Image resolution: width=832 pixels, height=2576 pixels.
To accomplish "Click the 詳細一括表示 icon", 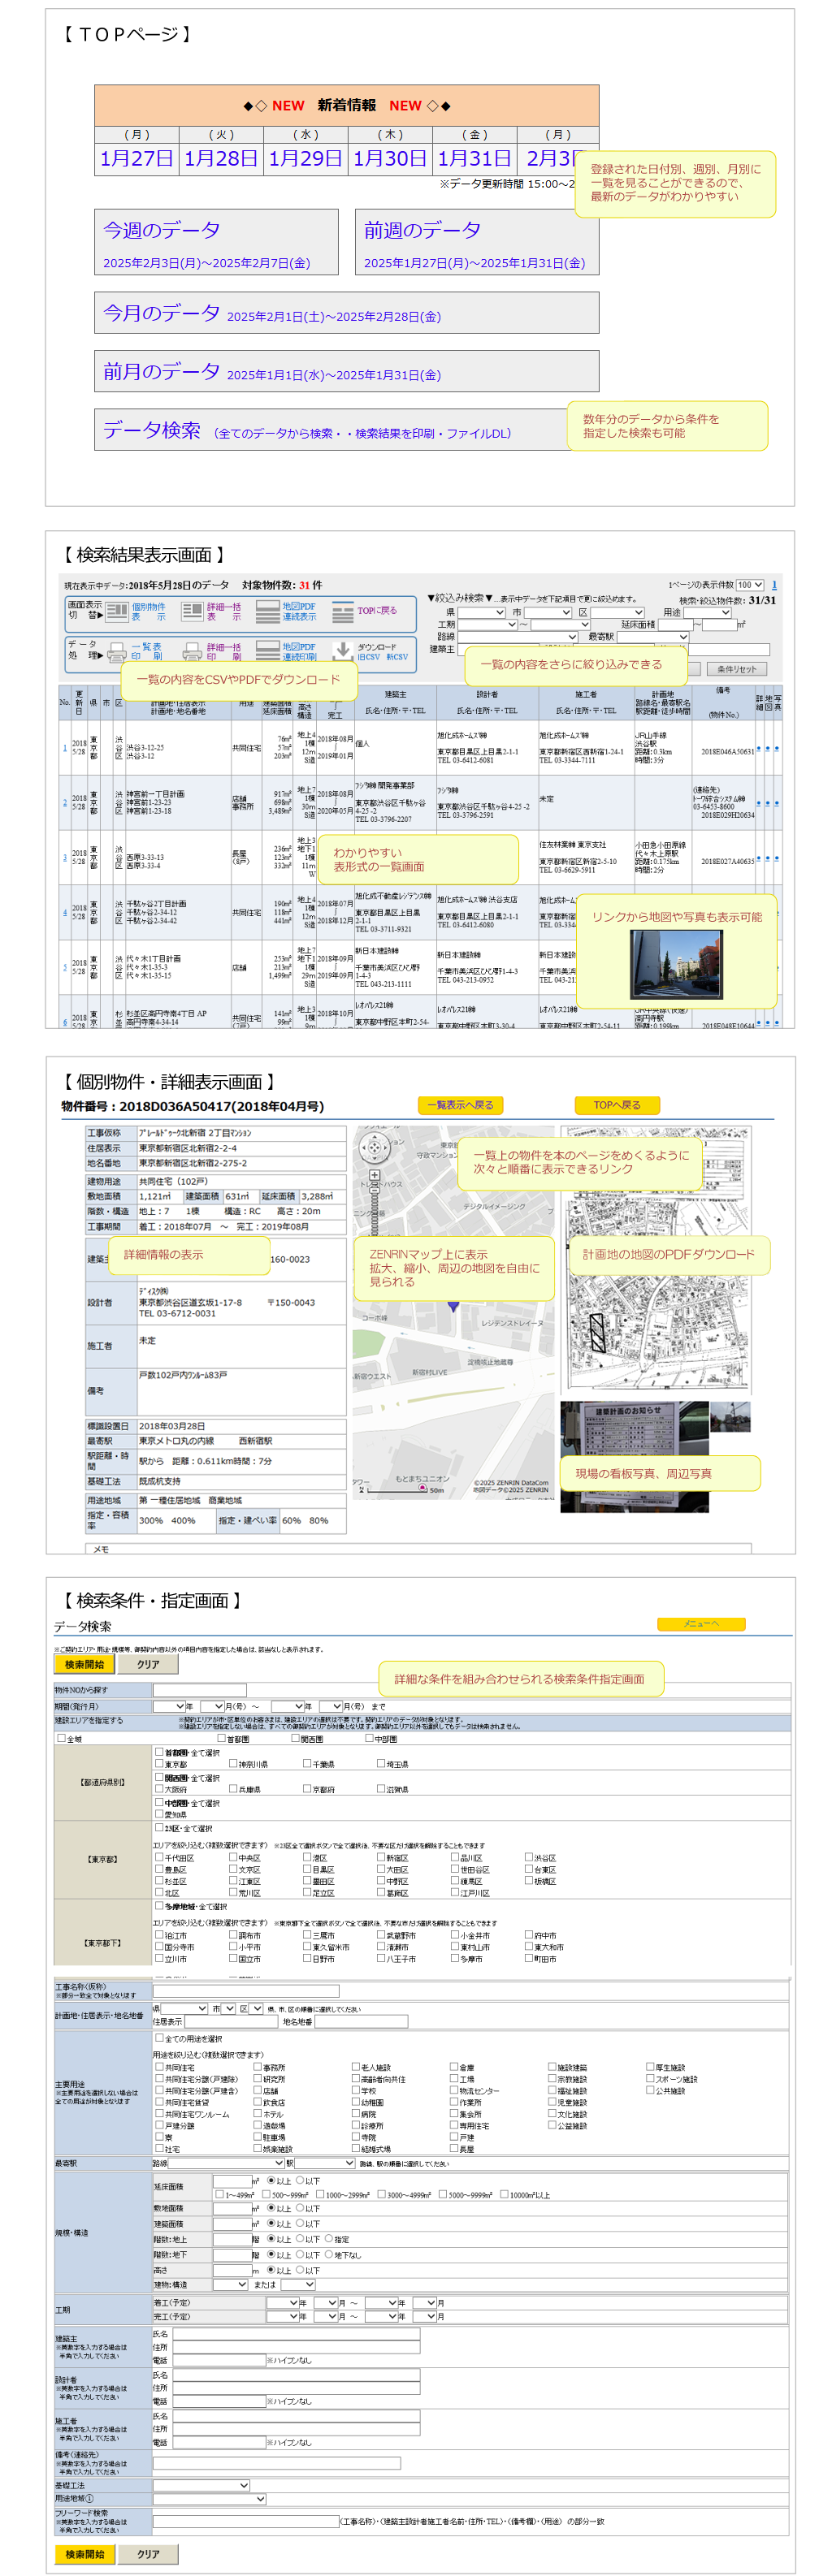I will click(192, 611).
